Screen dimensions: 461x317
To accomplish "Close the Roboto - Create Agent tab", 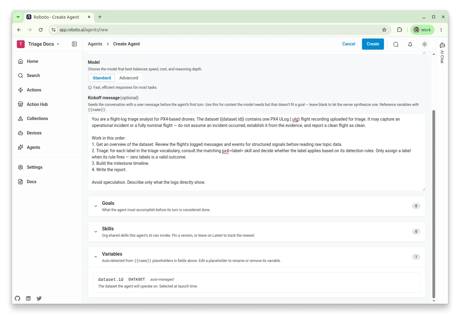I will 89,17.
